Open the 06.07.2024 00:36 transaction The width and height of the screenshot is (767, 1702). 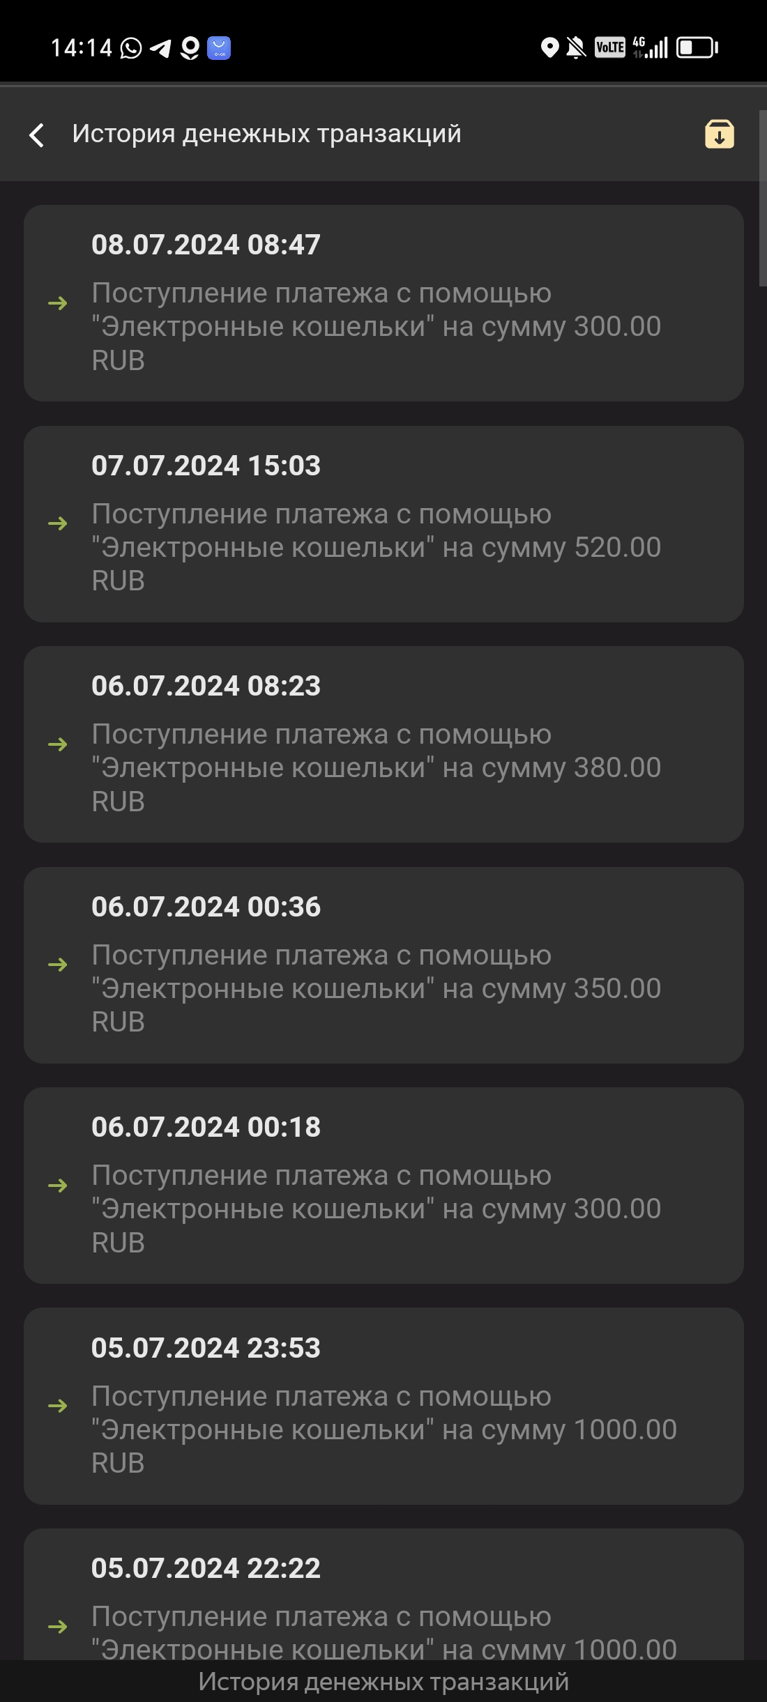coord(383,965)
